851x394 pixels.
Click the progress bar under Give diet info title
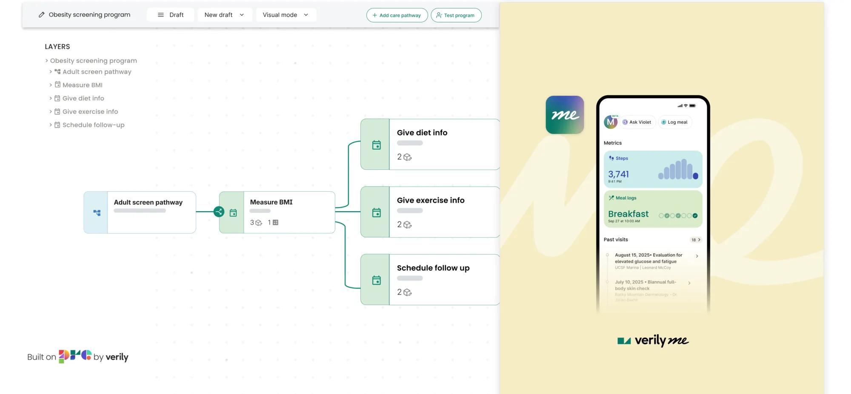tap(410, 143)
